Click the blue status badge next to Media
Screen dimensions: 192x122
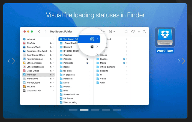pos(124,63)
